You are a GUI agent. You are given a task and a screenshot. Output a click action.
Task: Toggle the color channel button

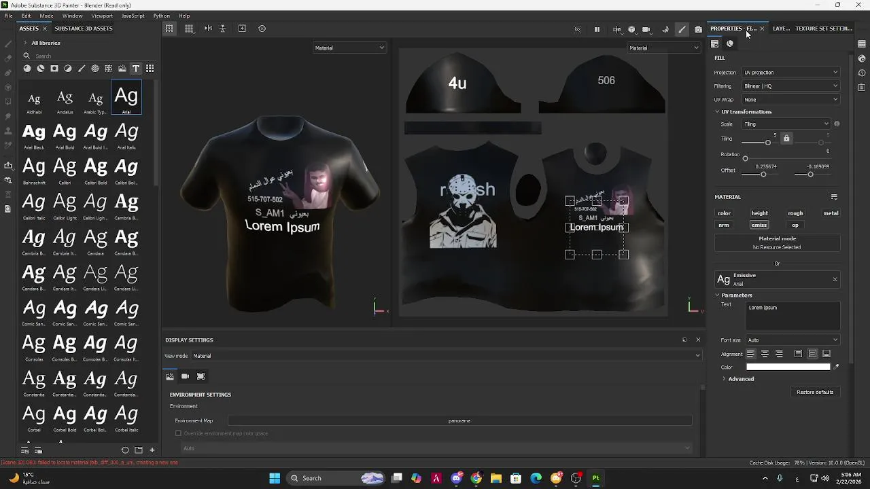[724, 213]
